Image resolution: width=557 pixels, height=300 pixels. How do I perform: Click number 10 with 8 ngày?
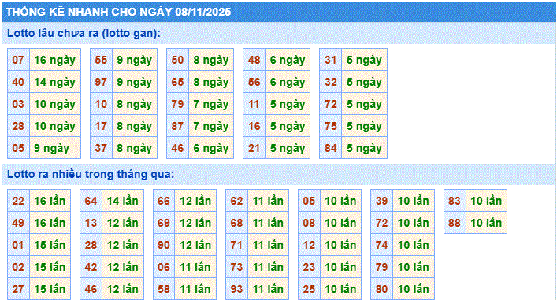point(101,104)
